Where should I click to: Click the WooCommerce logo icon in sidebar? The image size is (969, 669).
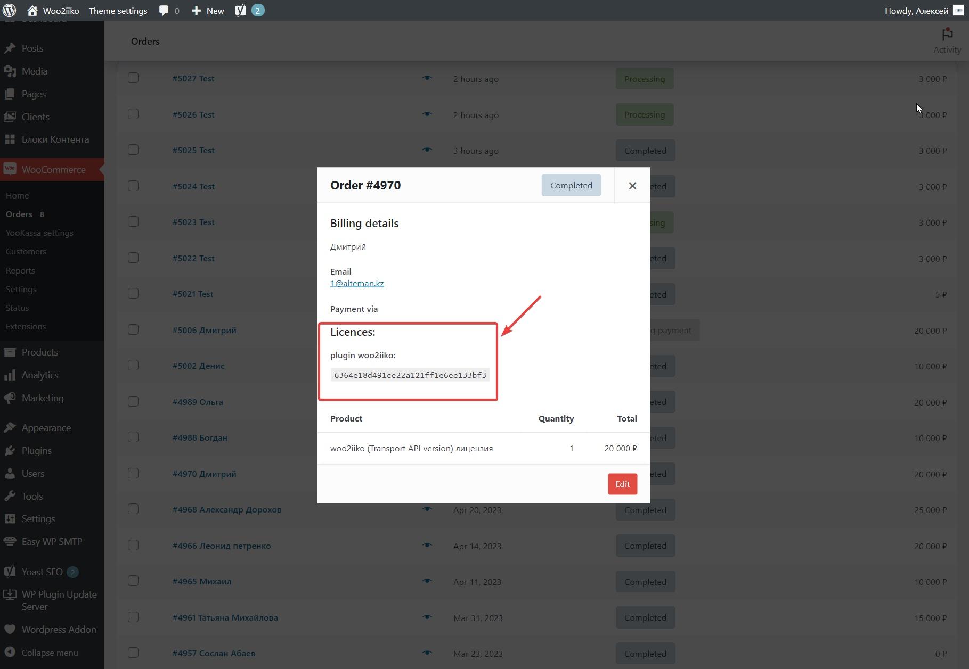click(10, 169)
